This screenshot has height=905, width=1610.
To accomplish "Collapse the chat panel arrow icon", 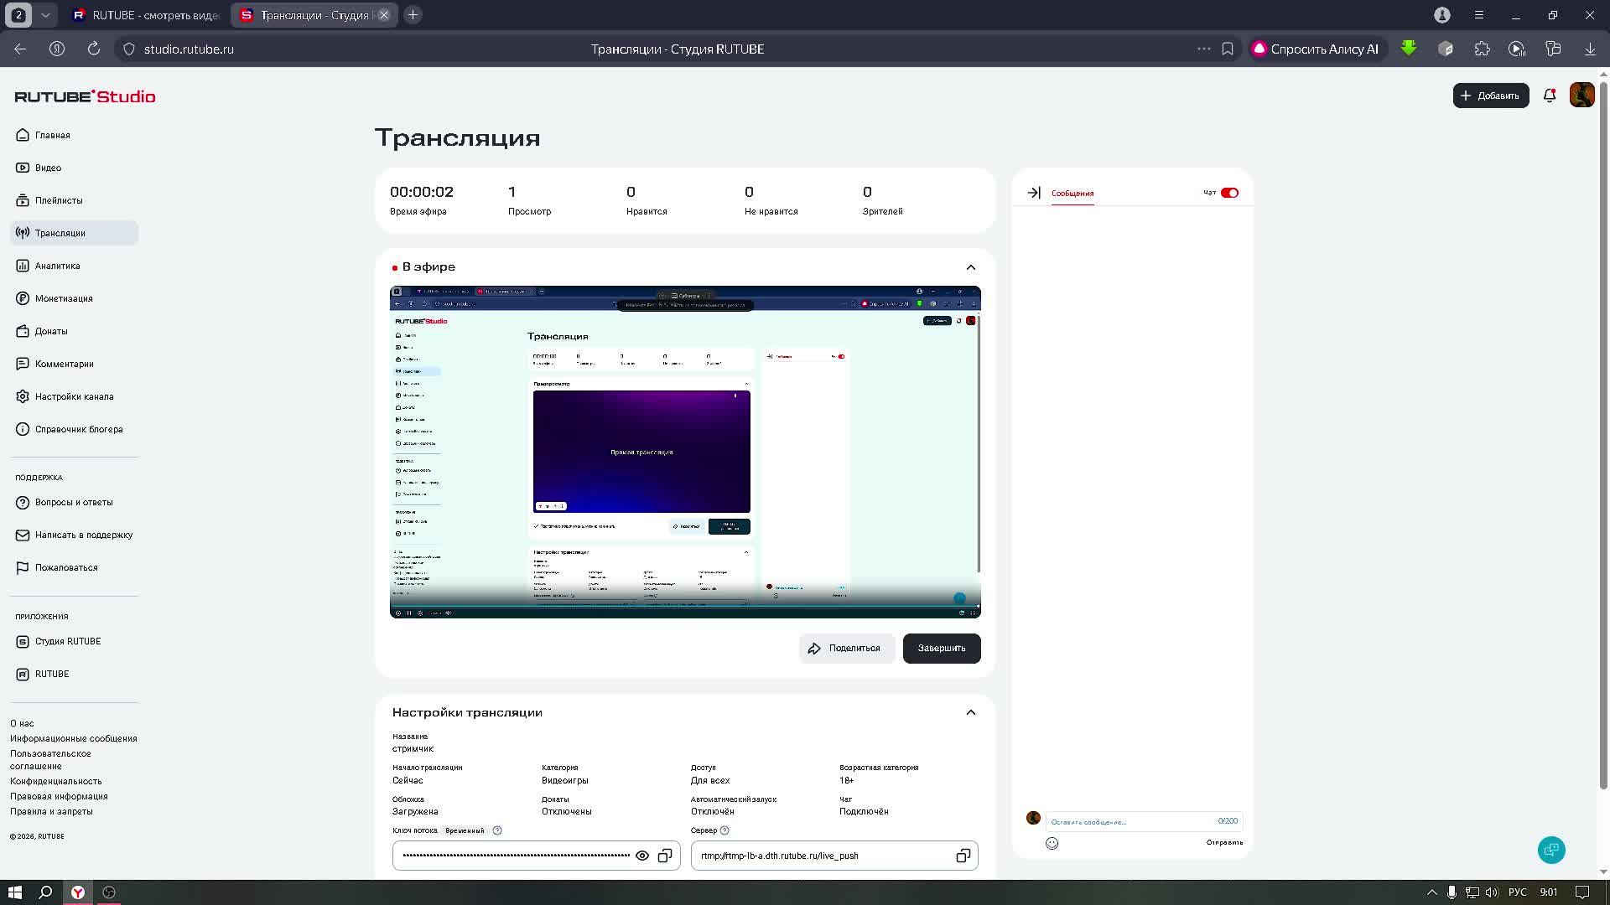I will point(1033,193).
